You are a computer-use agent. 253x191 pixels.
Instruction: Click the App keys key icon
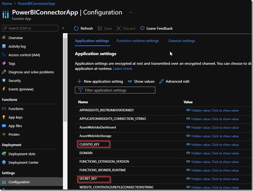pos(4,117)
